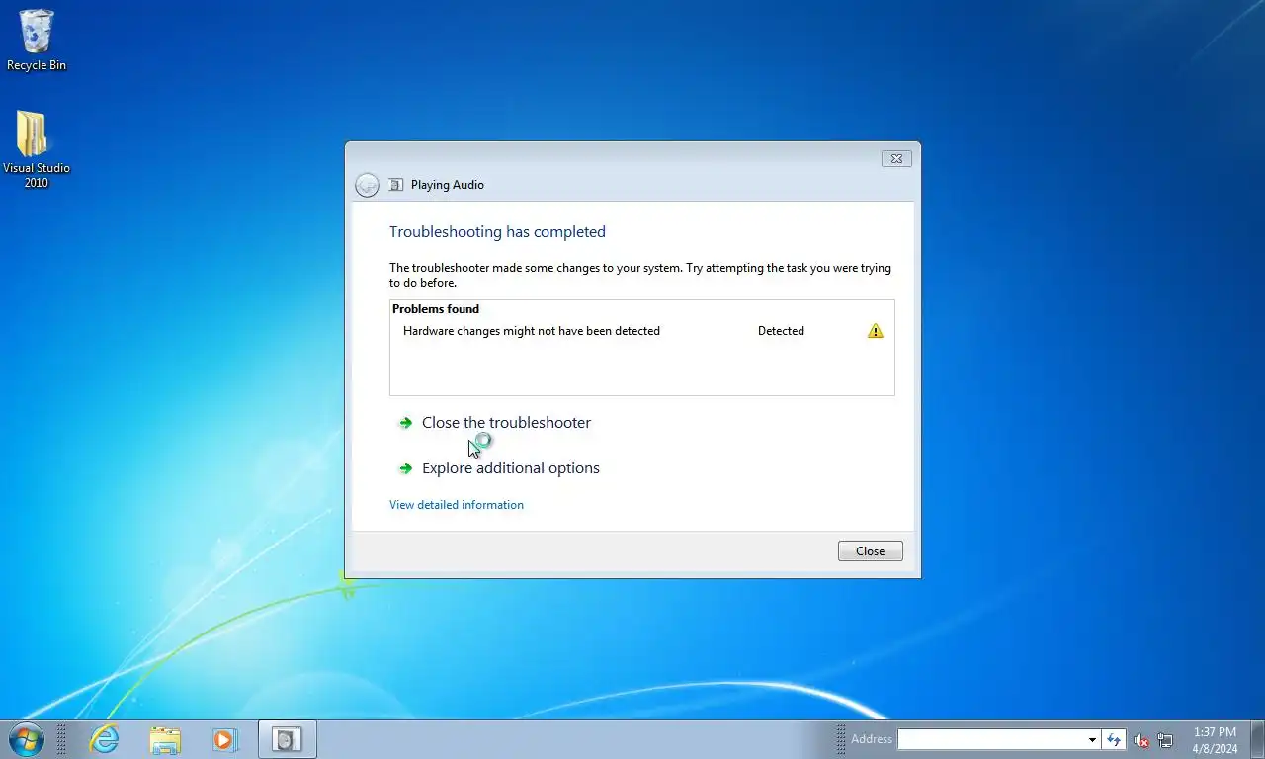
Task: Close the troubleshooter window with the X button
Action: (895, 158)
